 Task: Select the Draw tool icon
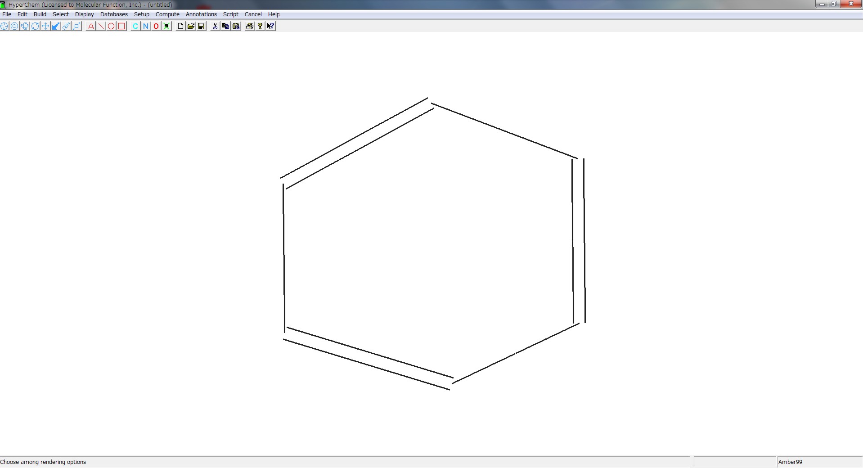pos(4,26)
